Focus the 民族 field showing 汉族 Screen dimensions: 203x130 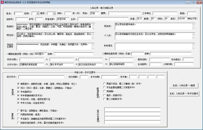[x=94, y=13]
